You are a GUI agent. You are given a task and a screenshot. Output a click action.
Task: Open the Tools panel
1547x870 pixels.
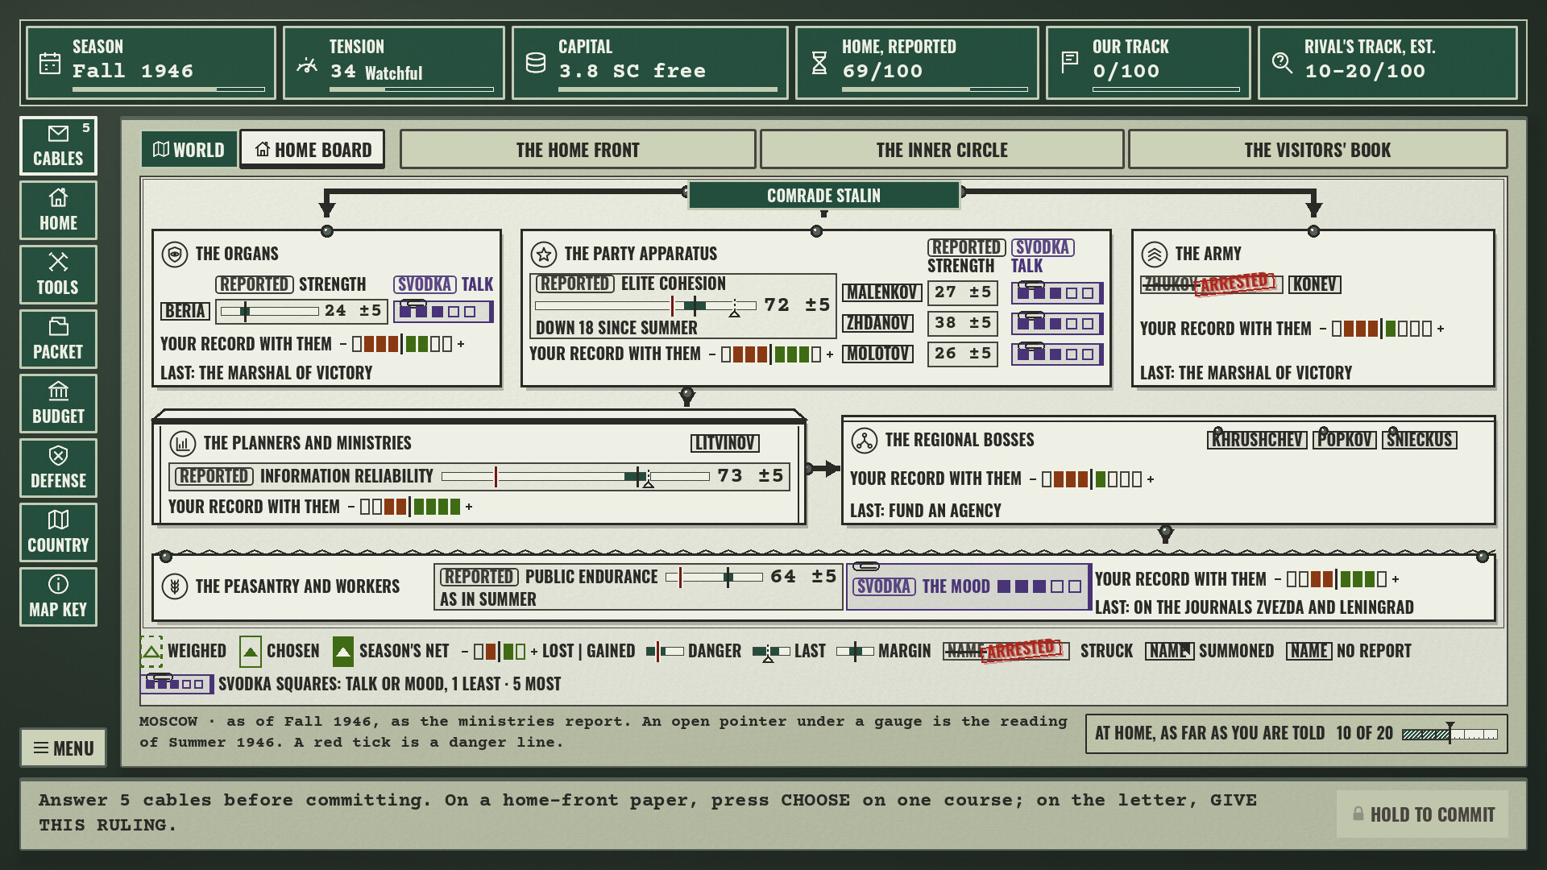[x=58, y=275]
